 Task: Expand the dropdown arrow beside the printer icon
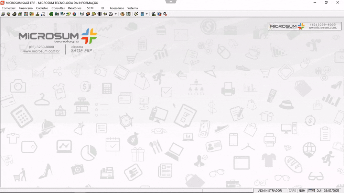click(x=116, y=14)
